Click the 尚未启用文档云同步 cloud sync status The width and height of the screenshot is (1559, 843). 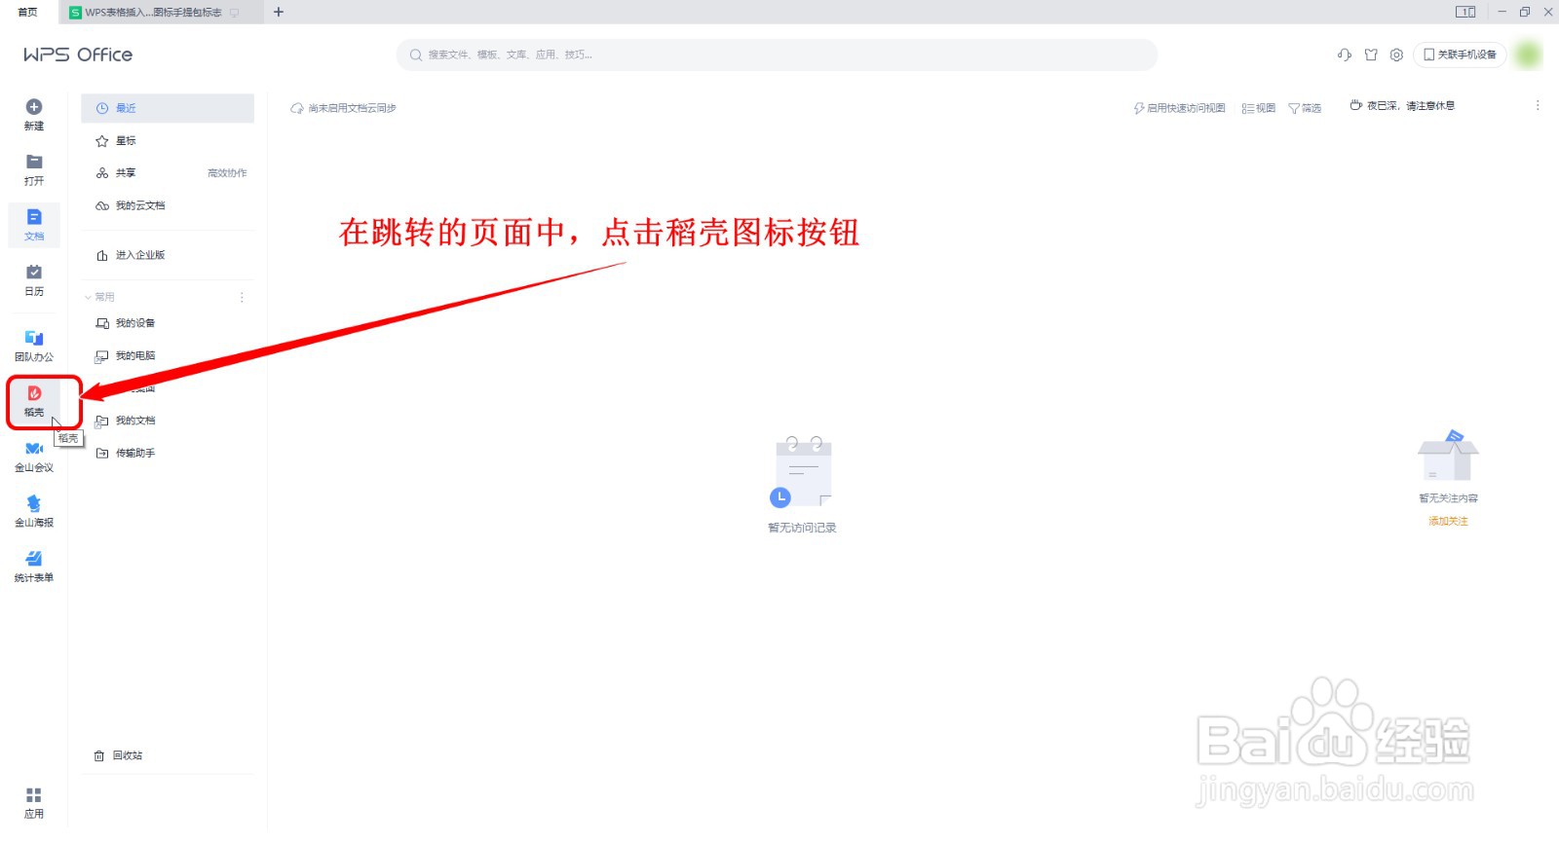(344, 108)
